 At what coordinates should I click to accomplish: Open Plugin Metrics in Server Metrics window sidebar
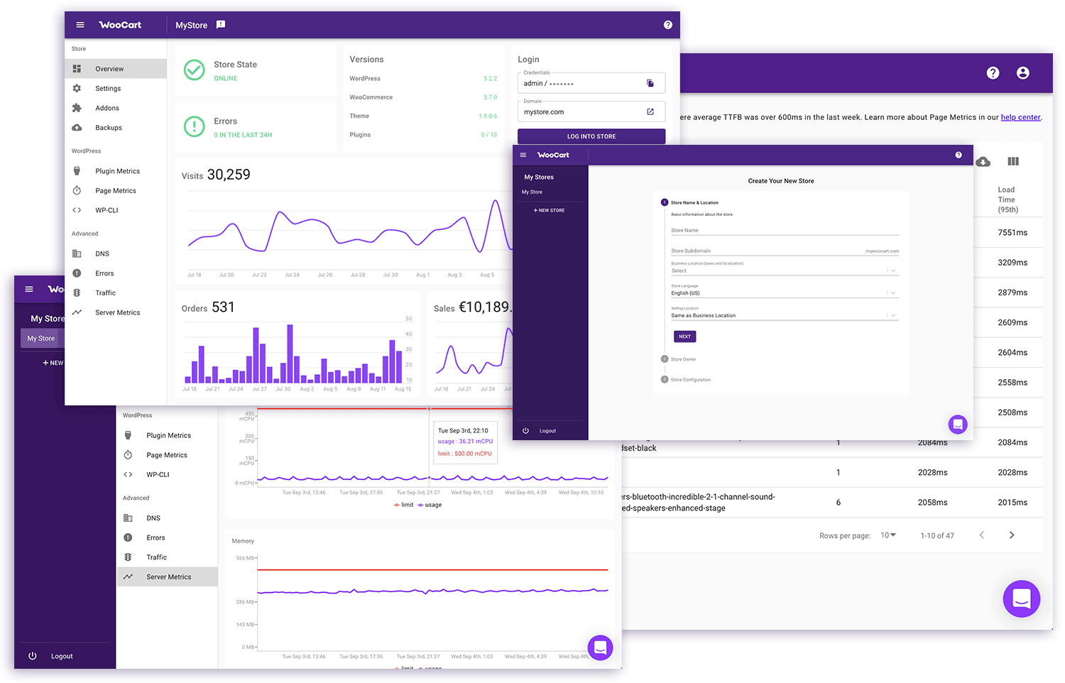tap(168, 435)
